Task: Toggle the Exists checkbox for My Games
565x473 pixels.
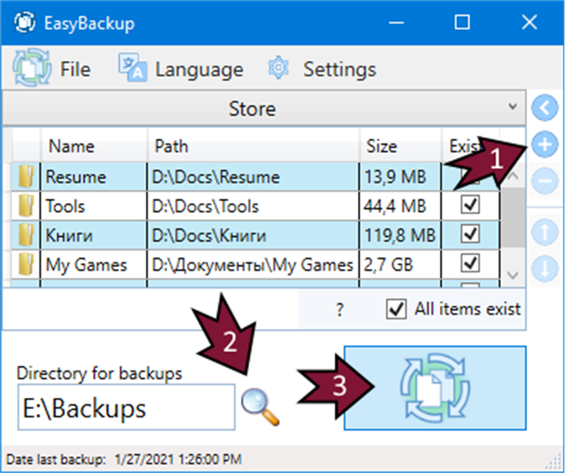Action: (470, 263)
